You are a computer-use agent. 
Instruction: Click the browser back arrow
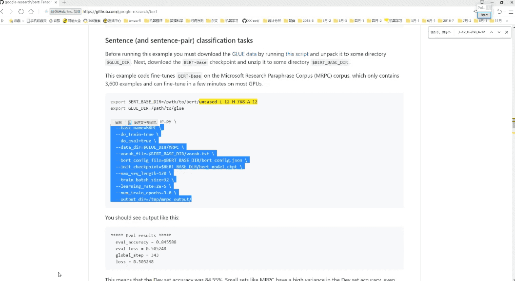point(2,11)
